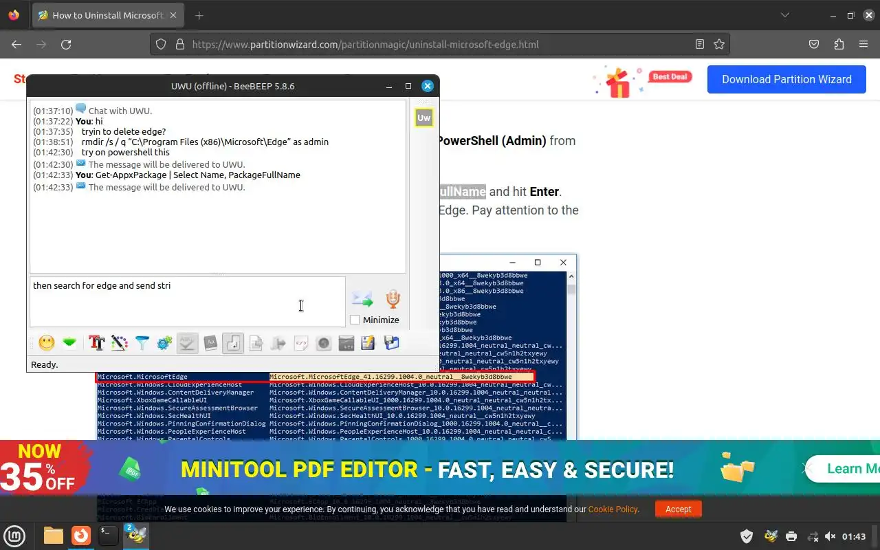Open the Cookie Policy link
The height and width of the screenshot is (550, 880).
(x=613, y=509)
